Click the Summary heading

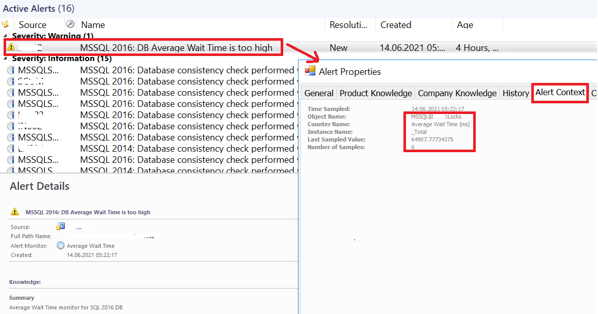21,298
